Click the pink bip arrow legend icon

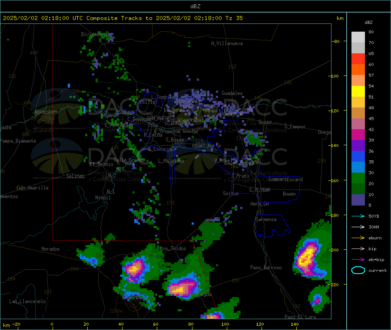(358, 248)
